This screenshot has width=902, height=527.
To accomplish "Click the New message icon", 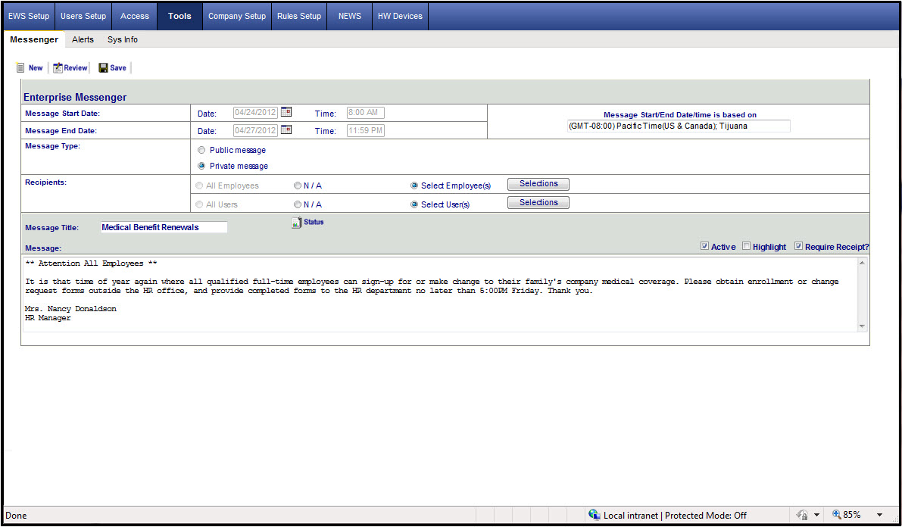I will tap(20, 68).
